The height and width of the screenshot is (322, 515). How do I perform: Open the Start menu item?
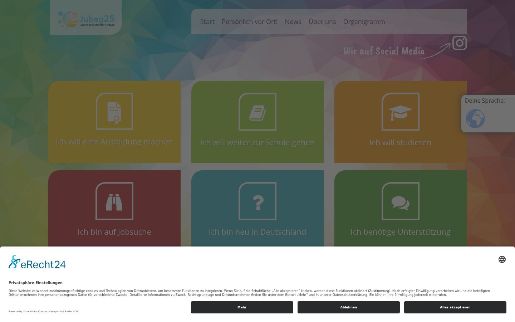point(207,21)
